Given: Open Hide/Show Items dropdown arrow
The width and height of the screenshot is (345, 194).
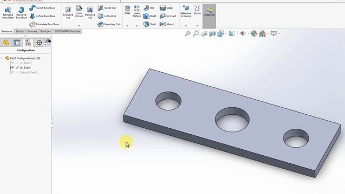Looking at the screenshot, I should pos(248,33).
